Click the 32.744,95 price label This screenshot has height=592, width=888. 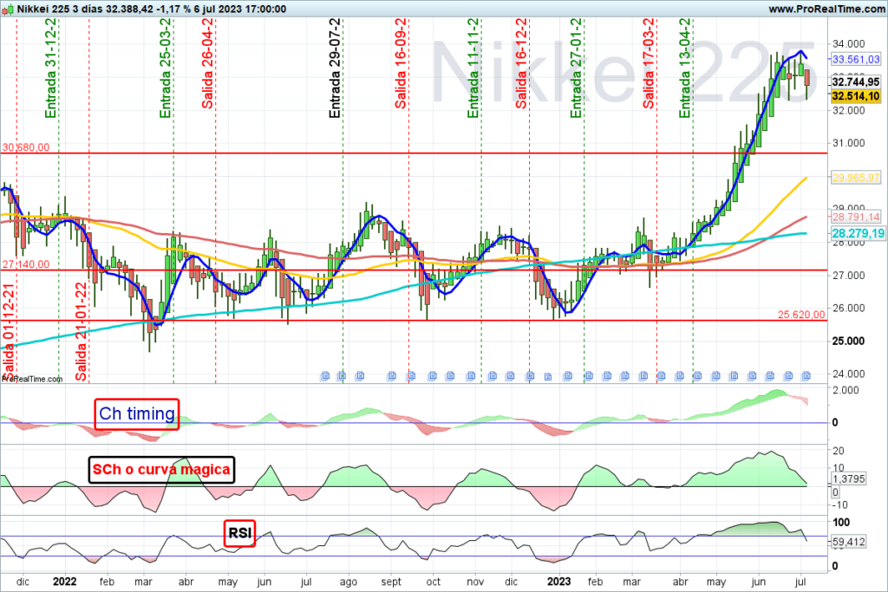coord(856,82)
